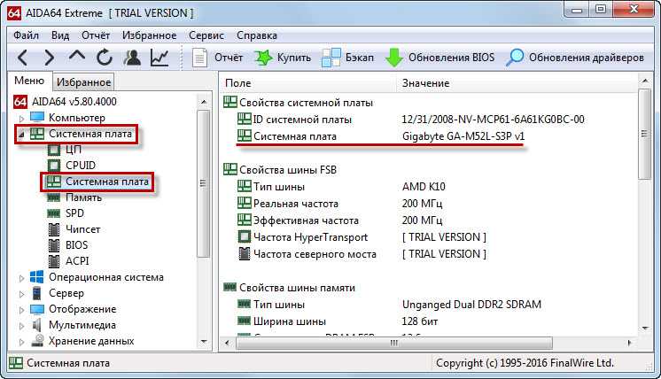Screen dimensions: 661x379
Task: Expand the Мультимедиа tree node
Action: point(21,326)
